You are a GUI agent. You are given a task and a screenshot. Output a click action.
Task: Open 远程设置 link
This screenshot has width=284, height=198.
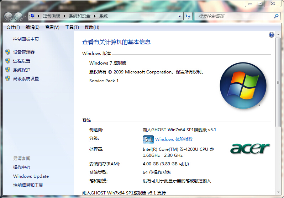click(x=22, y=61)
